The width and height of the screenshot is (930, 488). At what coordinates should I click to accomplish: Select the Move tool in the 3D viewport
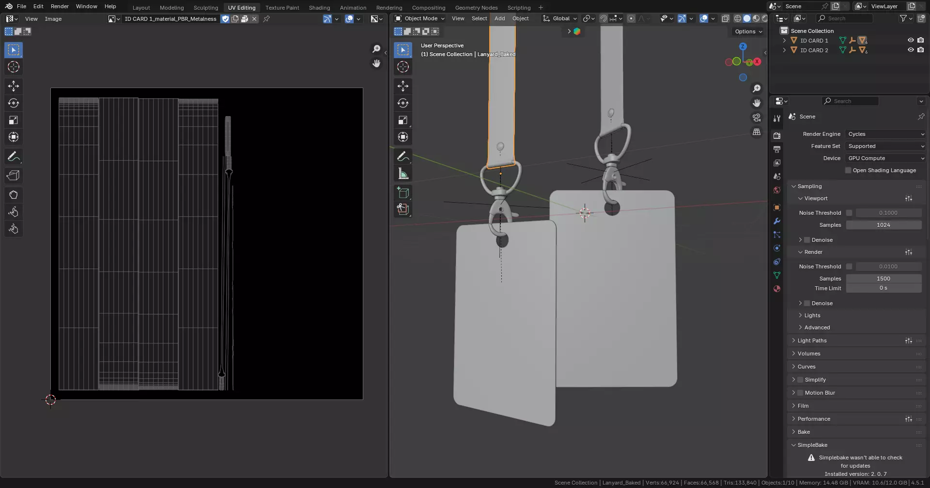pyautogui.click(x=403, y=86)
